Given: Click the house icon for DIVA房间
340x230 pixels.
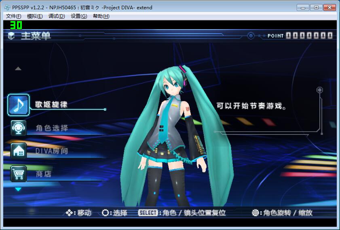Looking at the screenshot, I should [19, 151].
